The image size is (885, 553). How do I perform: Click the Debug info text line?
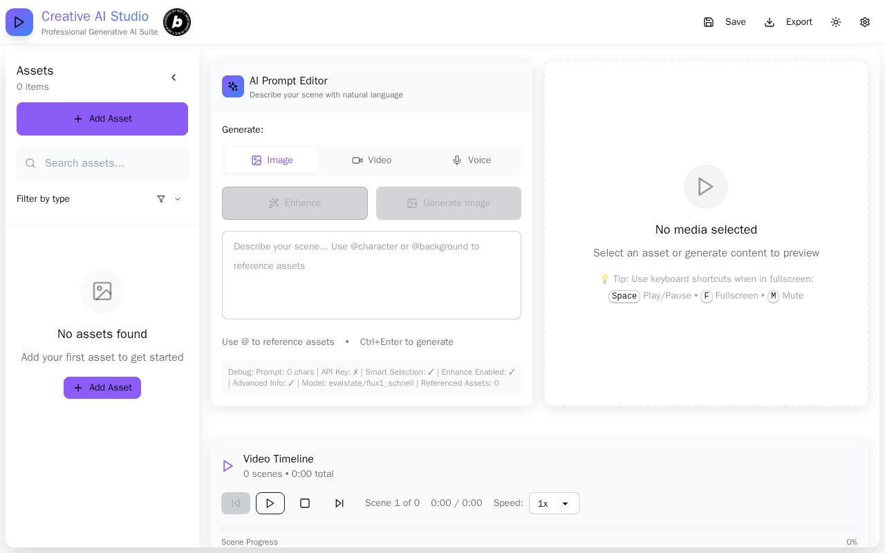371,377
